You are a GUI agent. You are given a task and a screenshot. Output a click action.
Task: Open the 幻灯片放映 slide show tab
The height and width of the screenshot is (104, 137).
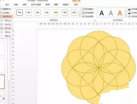(36, 4)
